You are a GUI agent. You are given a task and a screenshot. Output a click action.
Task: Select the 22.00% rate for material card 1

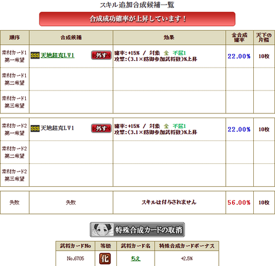[239, 56]
